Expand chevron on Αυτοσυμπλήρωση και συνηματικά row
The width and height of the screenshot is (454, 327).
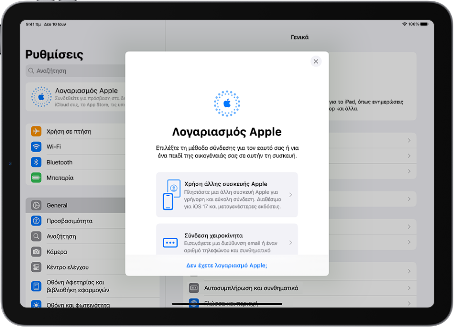409,288
